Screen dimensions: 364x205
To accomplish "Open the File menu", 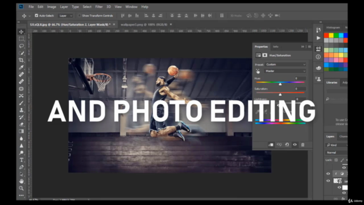I will (31, 7).
